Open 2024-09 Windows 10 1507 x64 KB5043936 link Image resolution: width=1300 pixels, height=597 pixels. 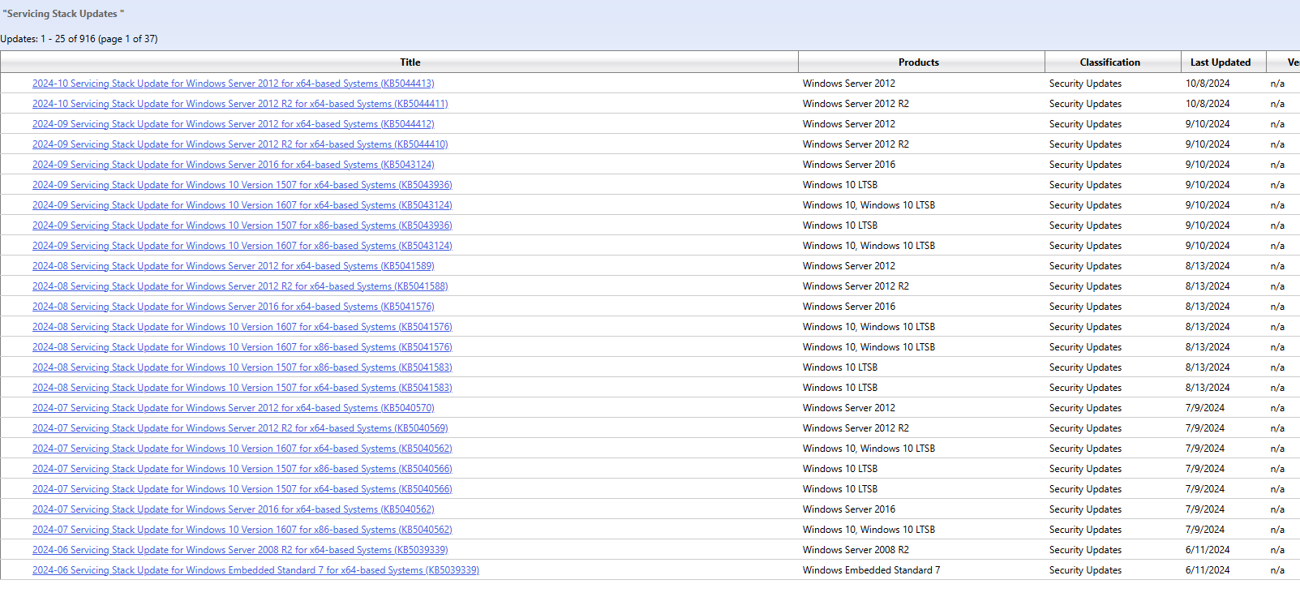point(242,185)
